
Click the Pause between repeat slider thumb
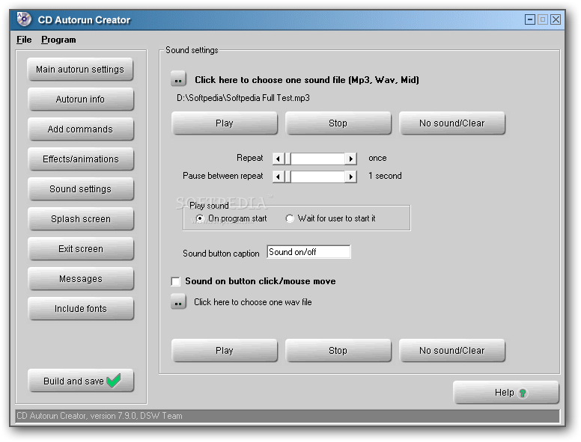point(288,177)
